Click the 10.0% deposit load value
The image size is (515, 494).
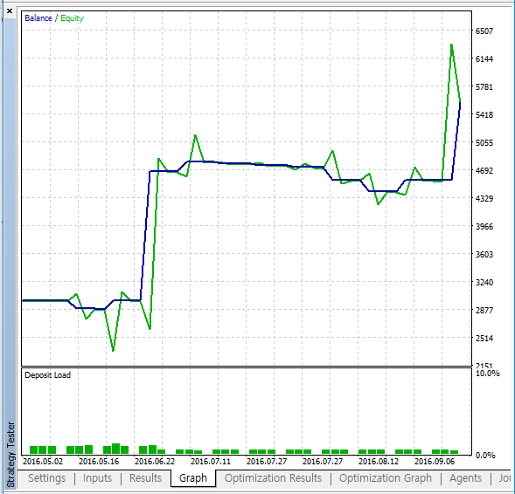[488, 374]
